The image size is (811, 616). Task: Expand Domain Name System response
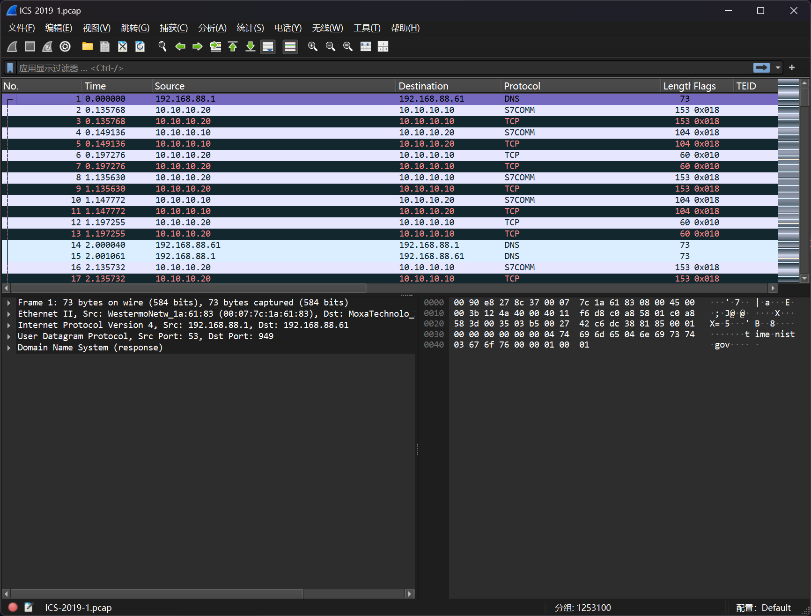(9, 348)
